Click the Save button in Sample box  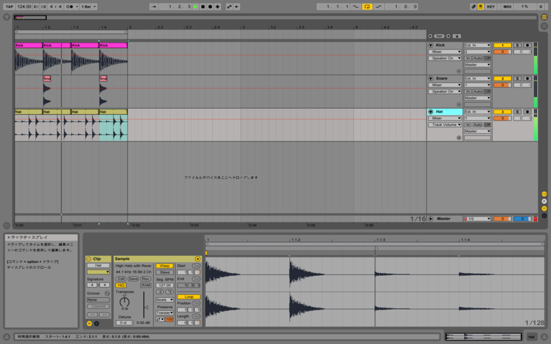(133, 279)
